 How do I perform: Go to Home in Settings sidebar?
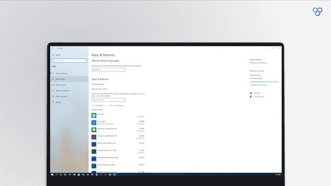[x=58, y=55]
